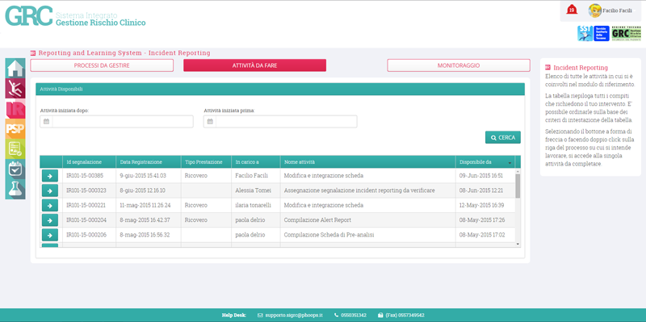Sort by Nome attività column header

(368, 162)
